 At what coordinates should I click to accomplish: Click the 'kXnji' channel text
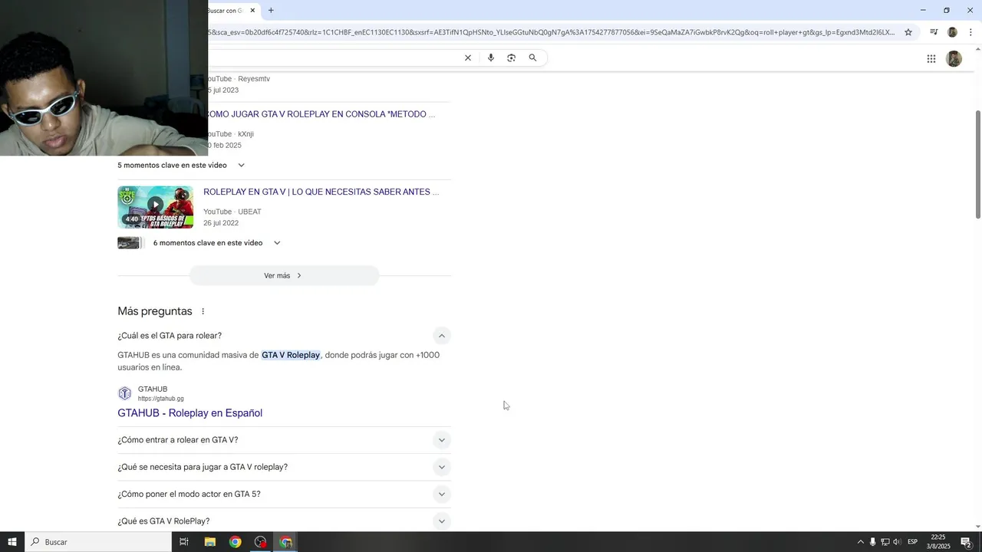point(245,134)
